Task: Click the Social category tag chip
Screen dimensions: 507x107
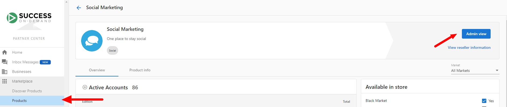Action: (x=113, y=50)
